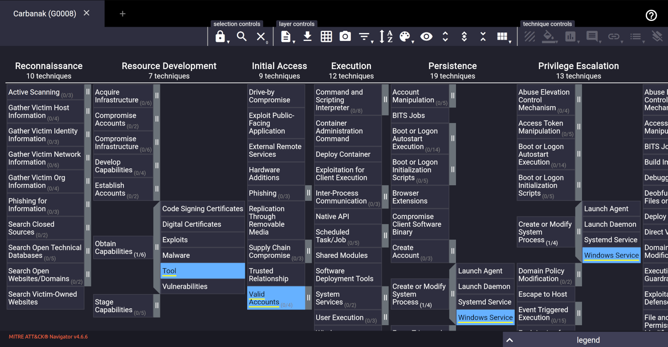This screenshot has width=668, height=347.
Task: Open the color setup palette icon
Action: [405, 37]
